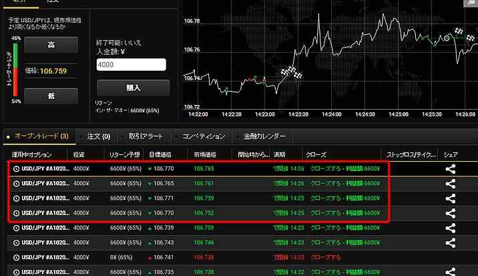Click the インザマネー 6600¥ (65%) return text

(127, 110)
